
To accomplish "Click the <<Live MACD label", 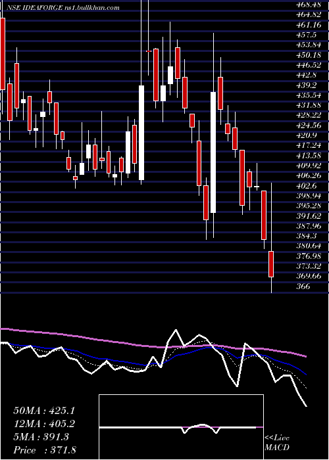I will (x=277, y=443).
